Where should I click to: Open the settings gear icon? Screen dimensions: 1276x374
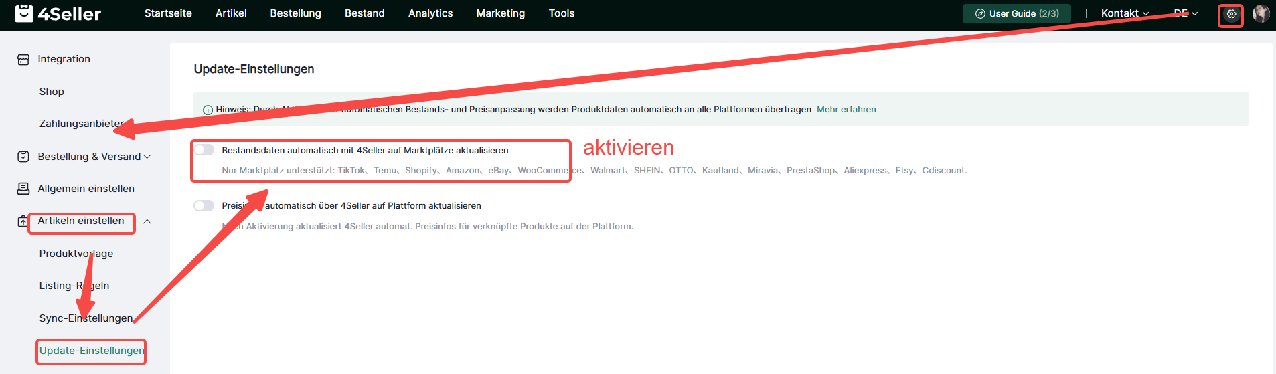point(1231,14)
